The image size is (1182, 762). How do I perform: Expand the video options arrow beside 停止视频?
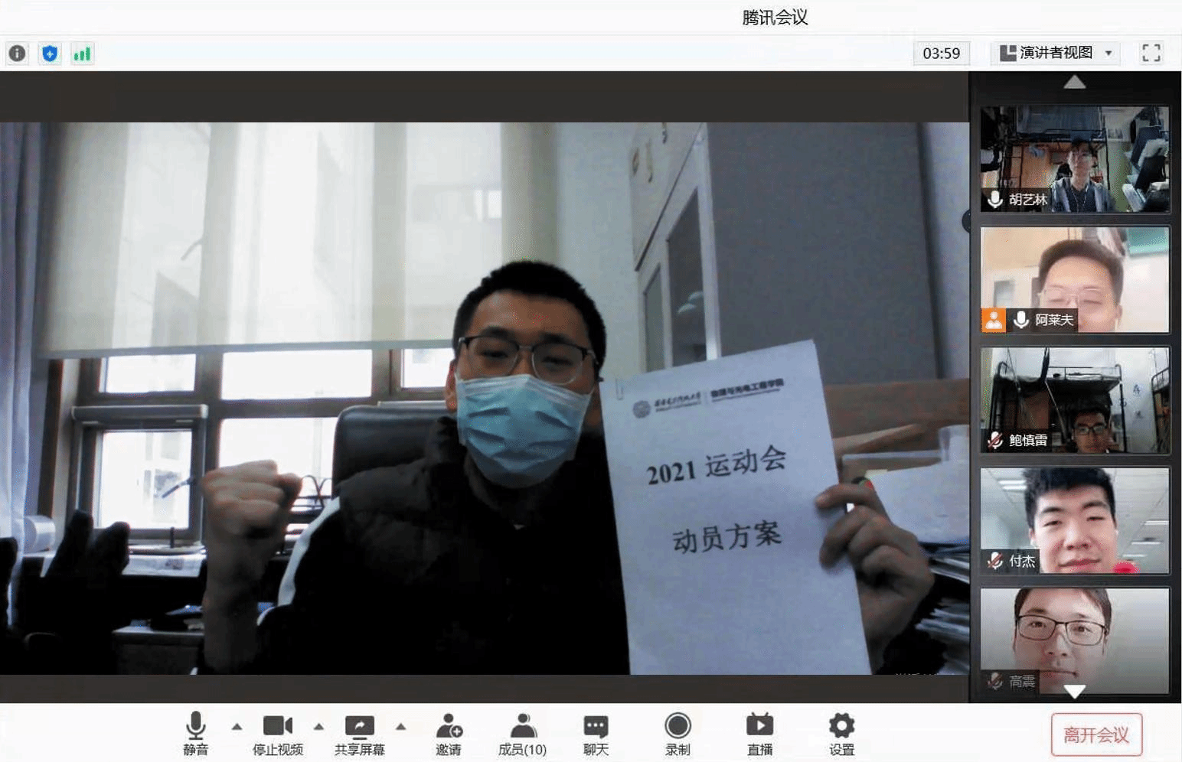[319, 727]
